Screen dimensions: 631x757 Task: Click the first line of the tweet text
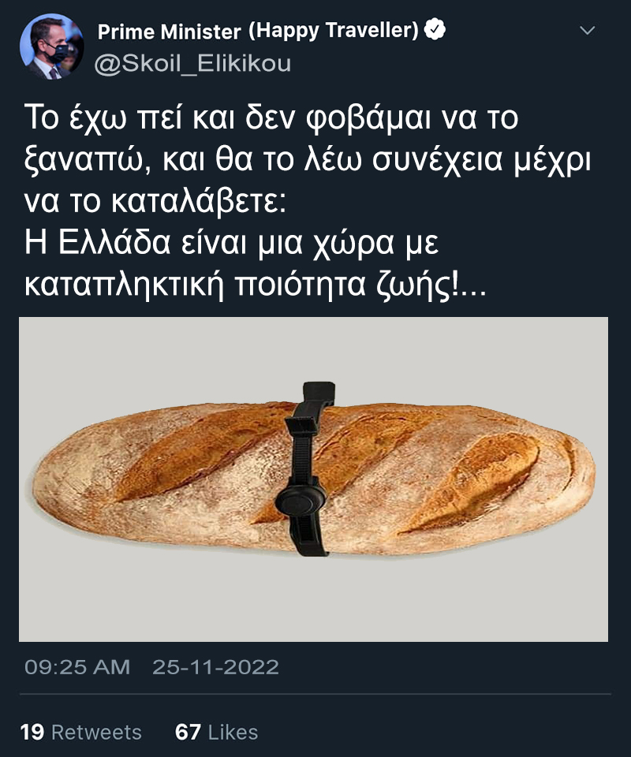pos(271,117)
